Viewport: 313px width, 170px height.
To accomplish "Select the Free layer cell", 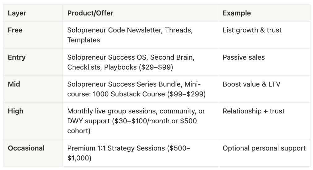I will tap(33, 35).
